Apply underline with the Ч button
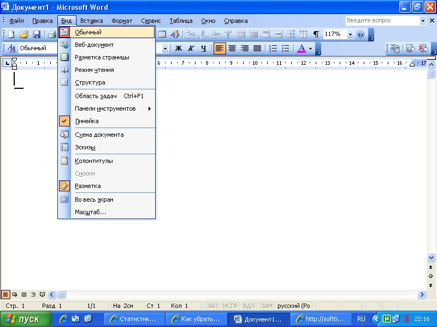This screenshot has width=437, height=327. click(204, 49)
